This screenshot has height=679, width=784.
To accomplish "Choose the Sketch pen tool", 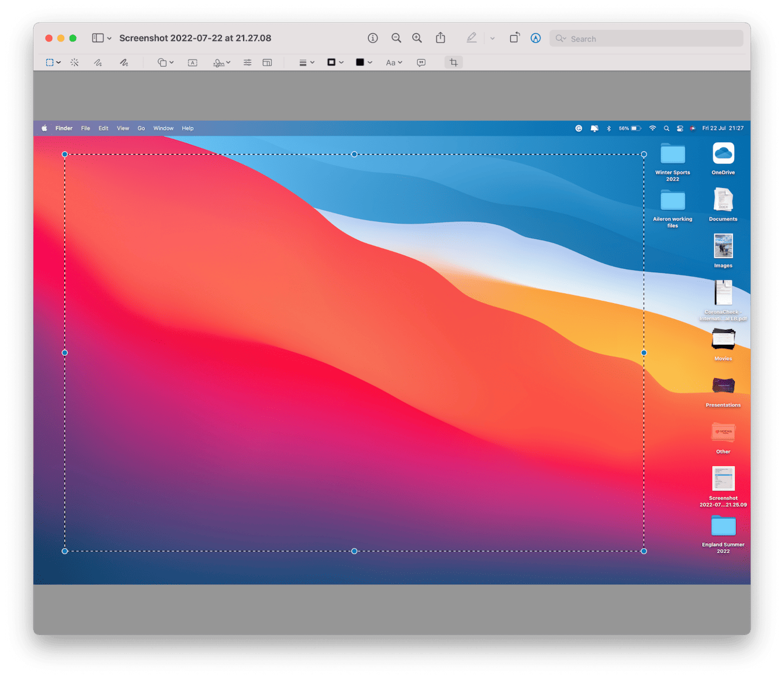I will point(98,63).
